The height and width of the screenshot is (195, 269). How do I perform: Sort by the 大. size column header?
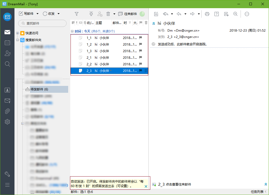(x=135, y=23)
